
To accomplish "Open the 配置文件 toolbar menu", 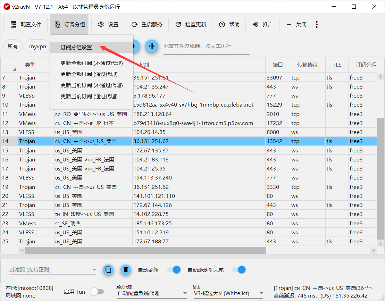I will (26, 25).
